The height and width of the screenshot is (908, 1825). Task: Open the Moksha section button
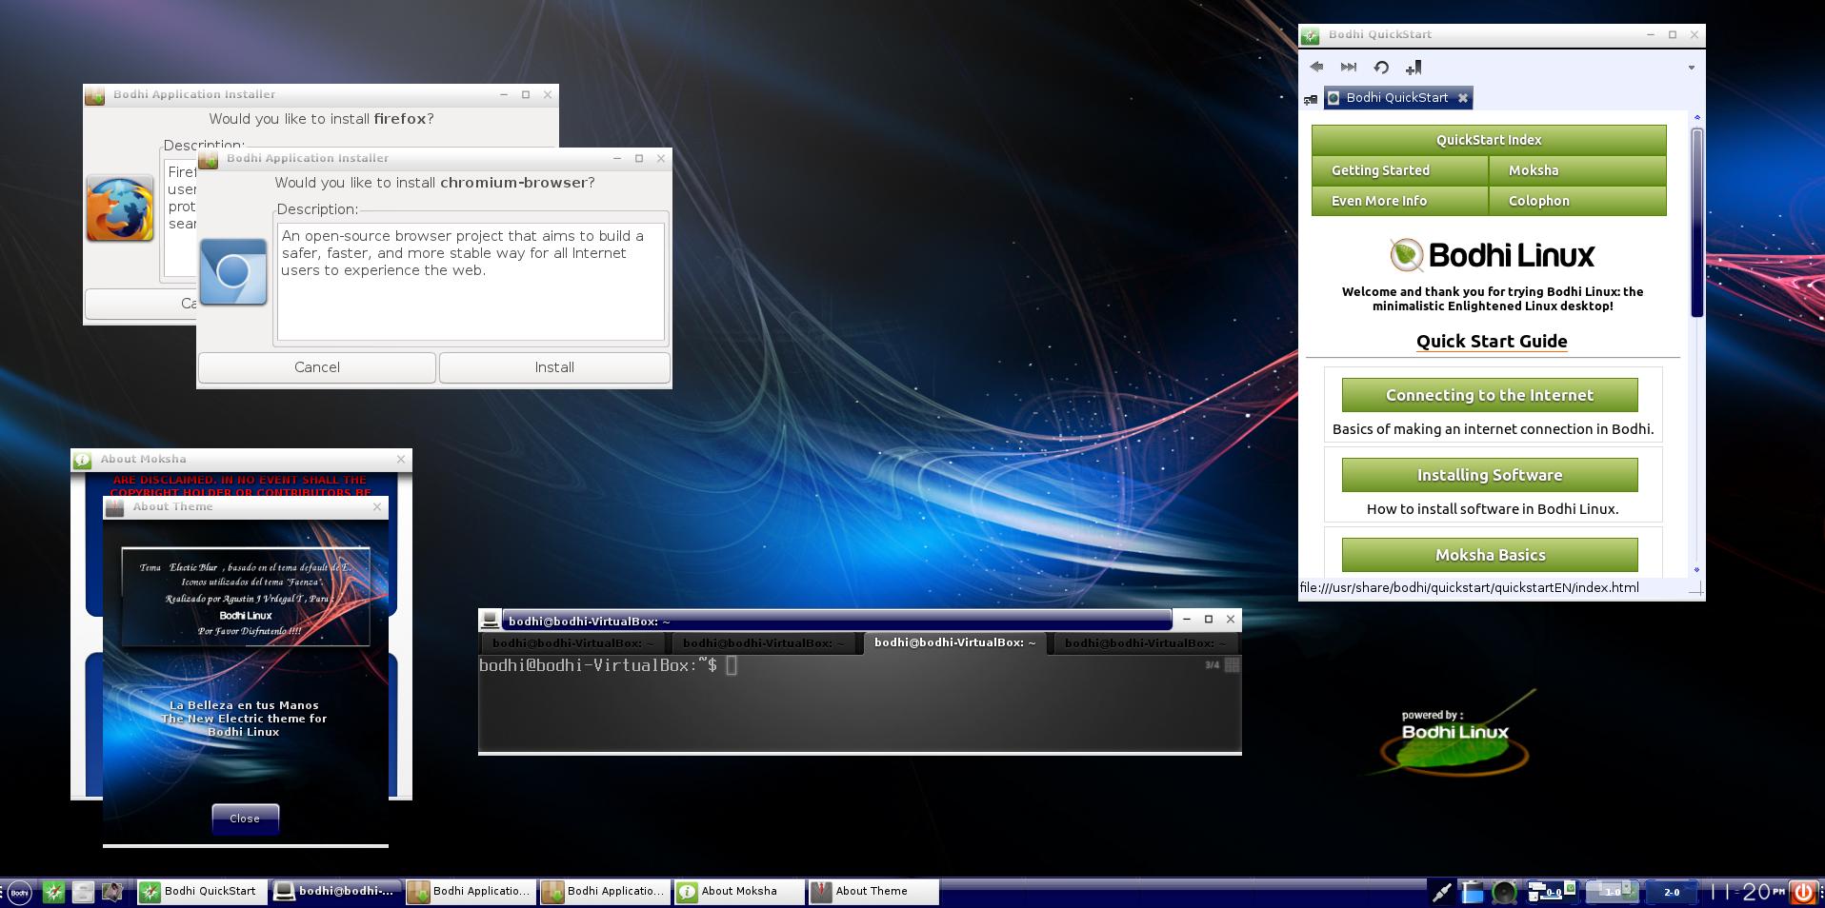pos(1577,170)
